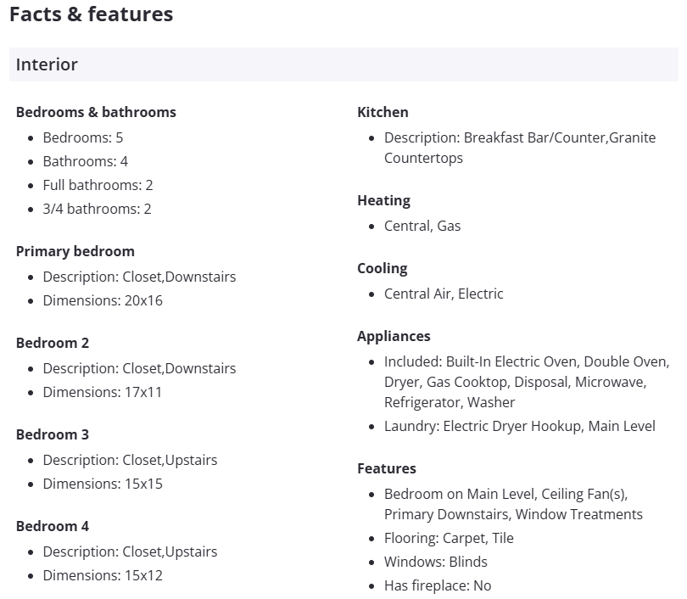Click the Kitchen heading
The width and height of the screenshot is (687, 599).
pos(383,112)
